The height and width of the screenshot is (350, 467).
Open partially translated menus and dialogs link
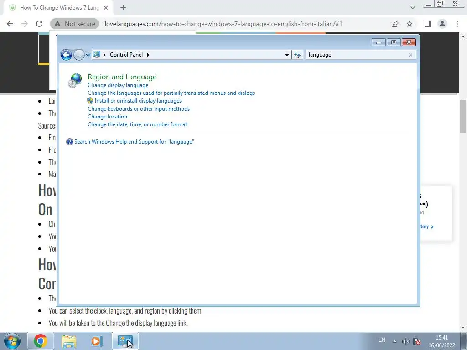pos(171,93)
